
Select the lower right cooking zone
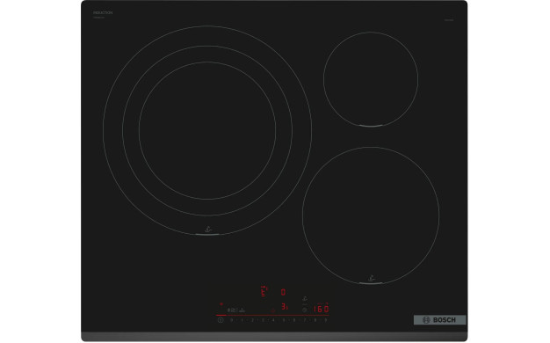pyautogui.click(x=371, y=215)
